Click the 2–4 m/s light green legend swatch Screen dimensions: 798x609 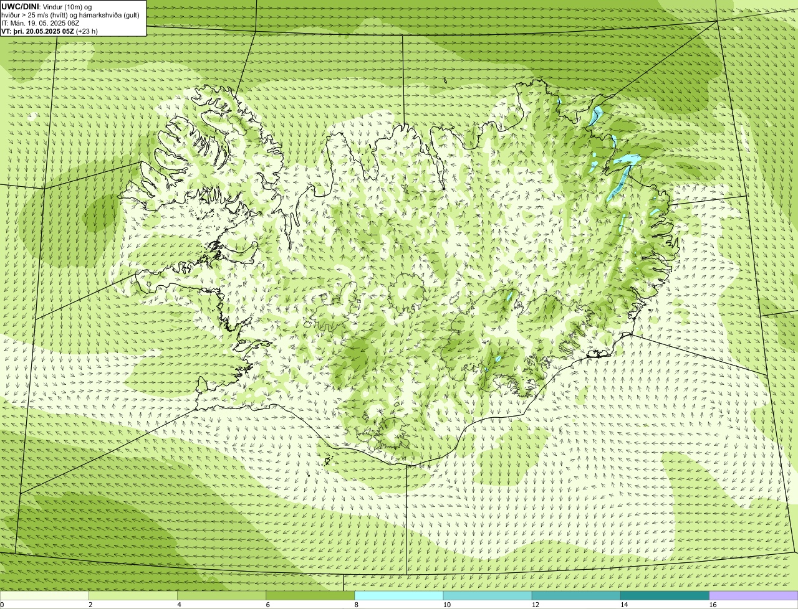coord(133,596)
